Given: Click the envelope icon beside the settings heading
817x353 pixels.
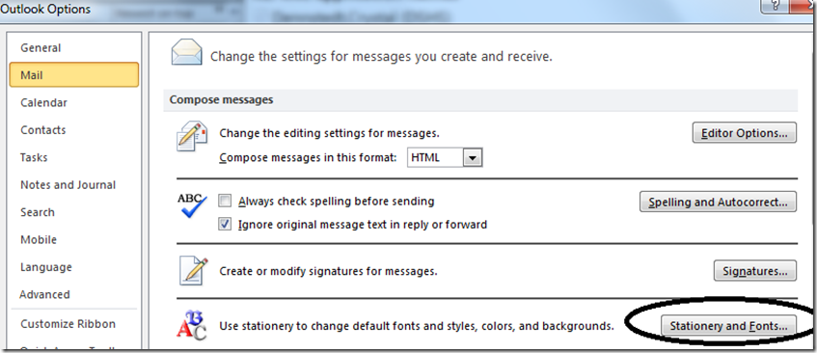Looking at the screenshot, I should pos(186,52).
